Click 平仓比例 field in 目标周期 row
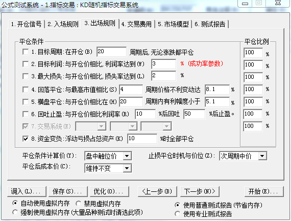Viewport: 291px width, 221px height. pos(253,53)
